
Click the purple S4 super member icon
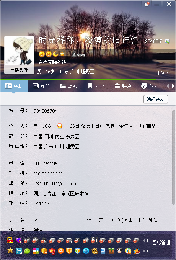19,240
